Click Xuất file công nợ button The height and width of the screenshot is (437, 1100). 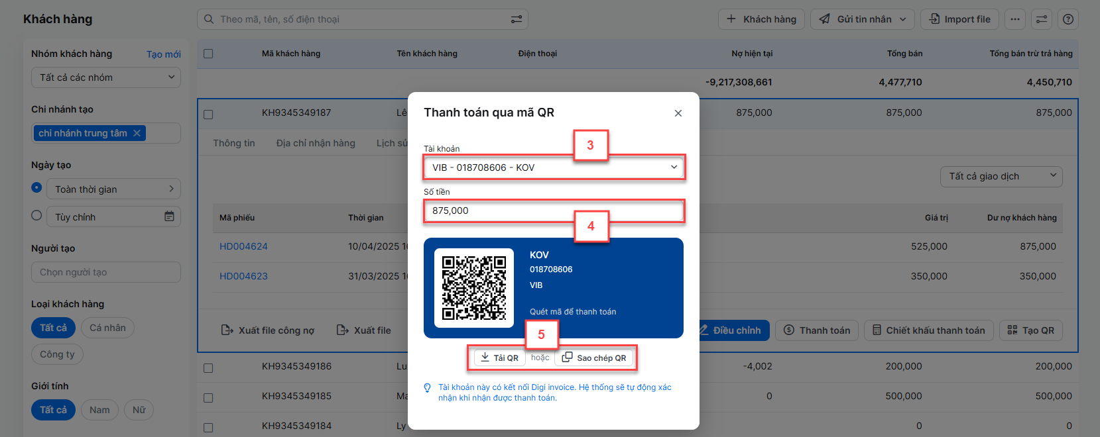click(x=268, y=330)
